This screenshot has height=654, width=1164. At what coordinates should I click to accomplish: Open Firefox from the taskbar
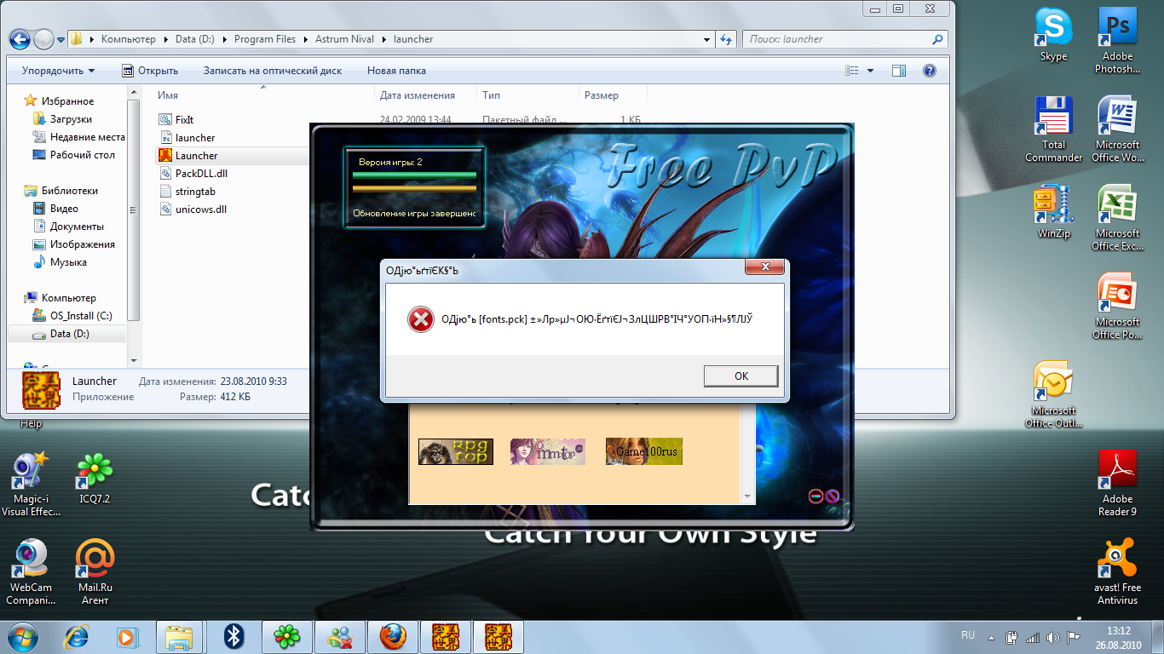click(392, 636)
